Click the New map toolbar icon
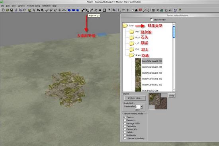Screen dimensions: 219x146 click(3, 10)
